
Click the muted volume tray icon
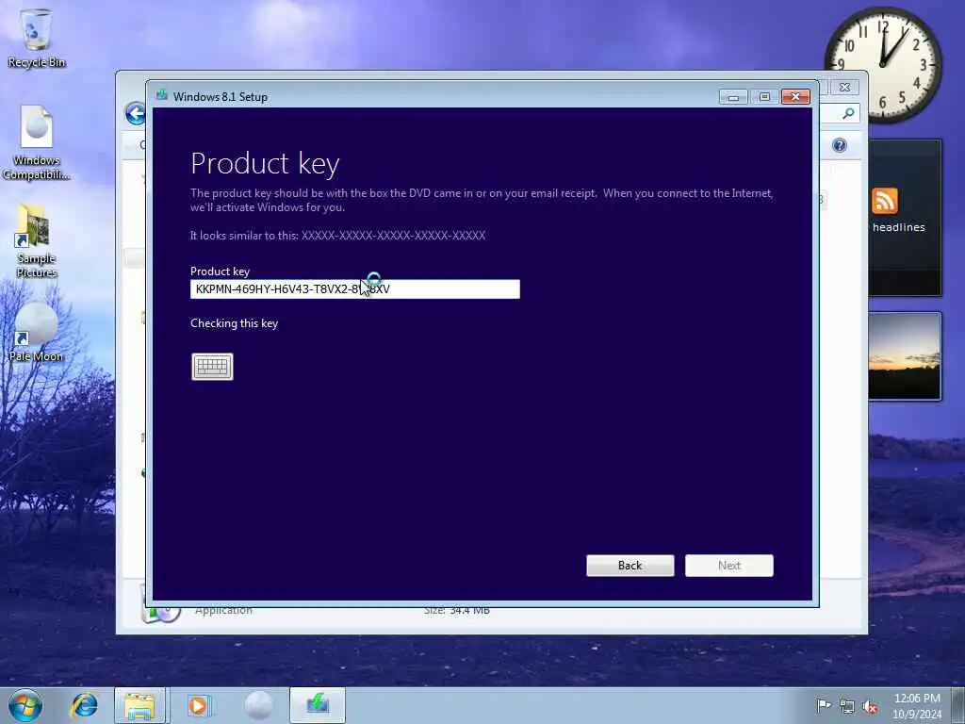click(870, 707)
